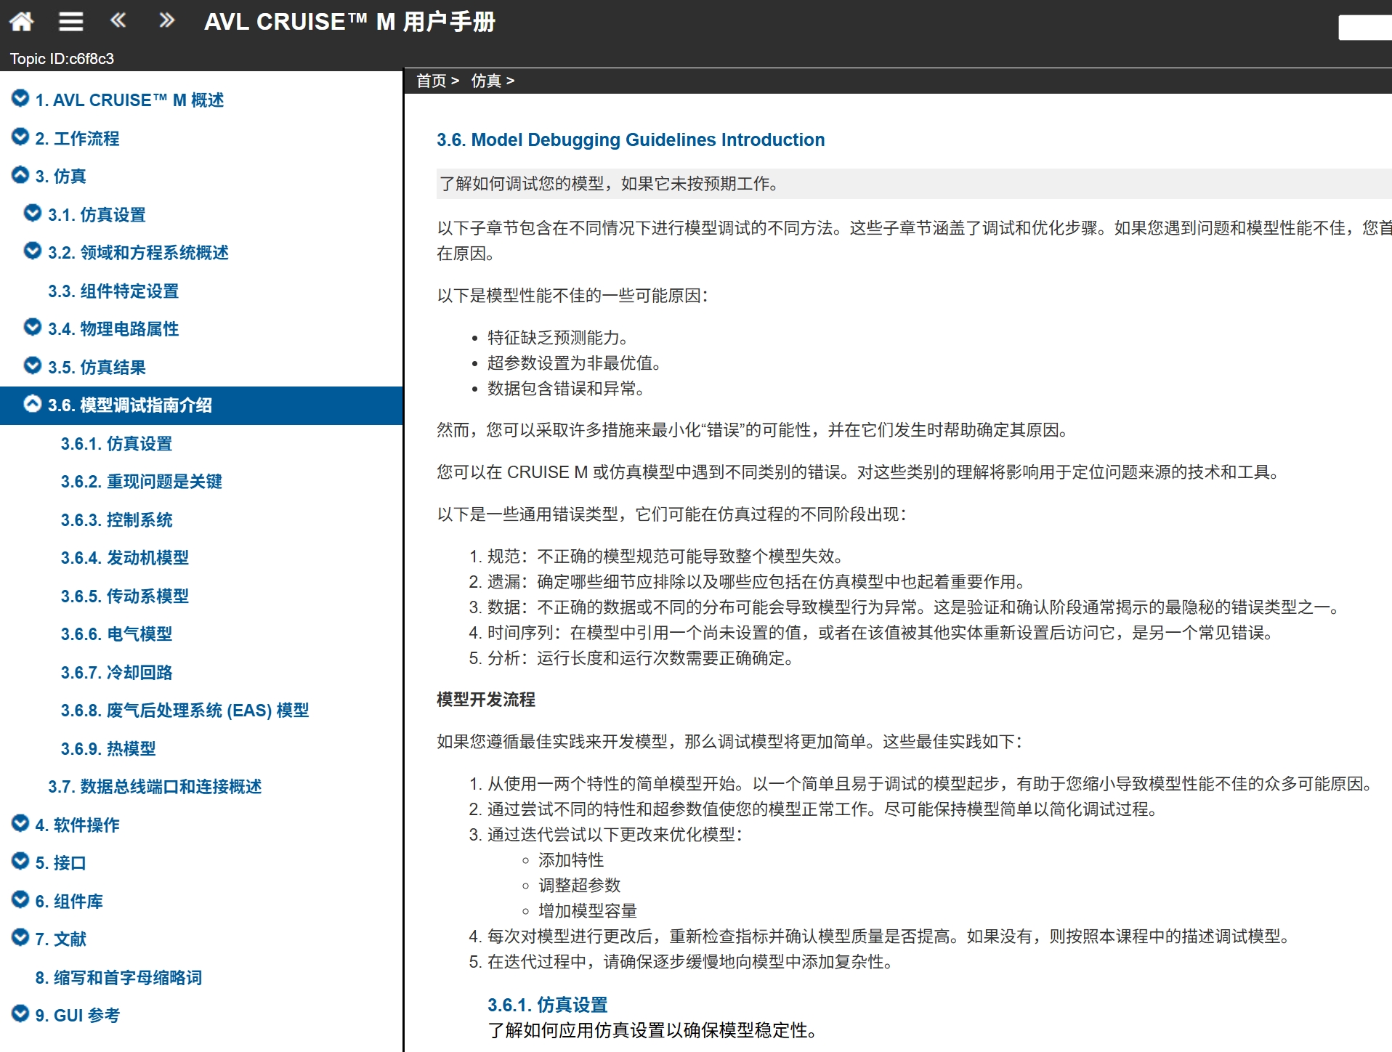The height and width of the screenshot is (1052, 1392).
Task: Expand section 3.4 物理电路属性 chevron
Action: (x=33, y=327)
